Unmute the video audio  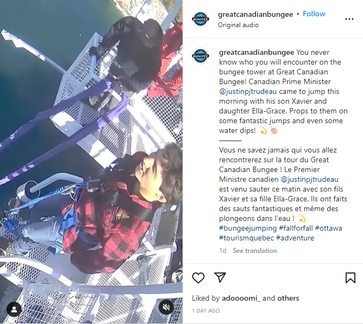pyautogui.click(x=166, y=307)
